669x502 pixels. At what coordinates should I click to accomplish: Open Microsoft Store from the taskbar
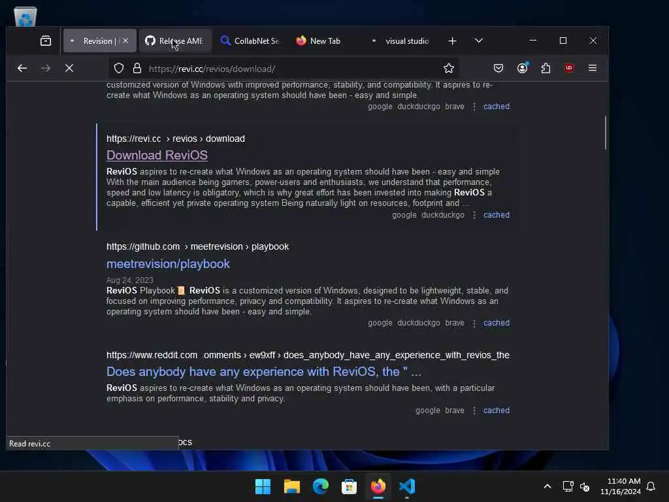[x=349, y=486]
